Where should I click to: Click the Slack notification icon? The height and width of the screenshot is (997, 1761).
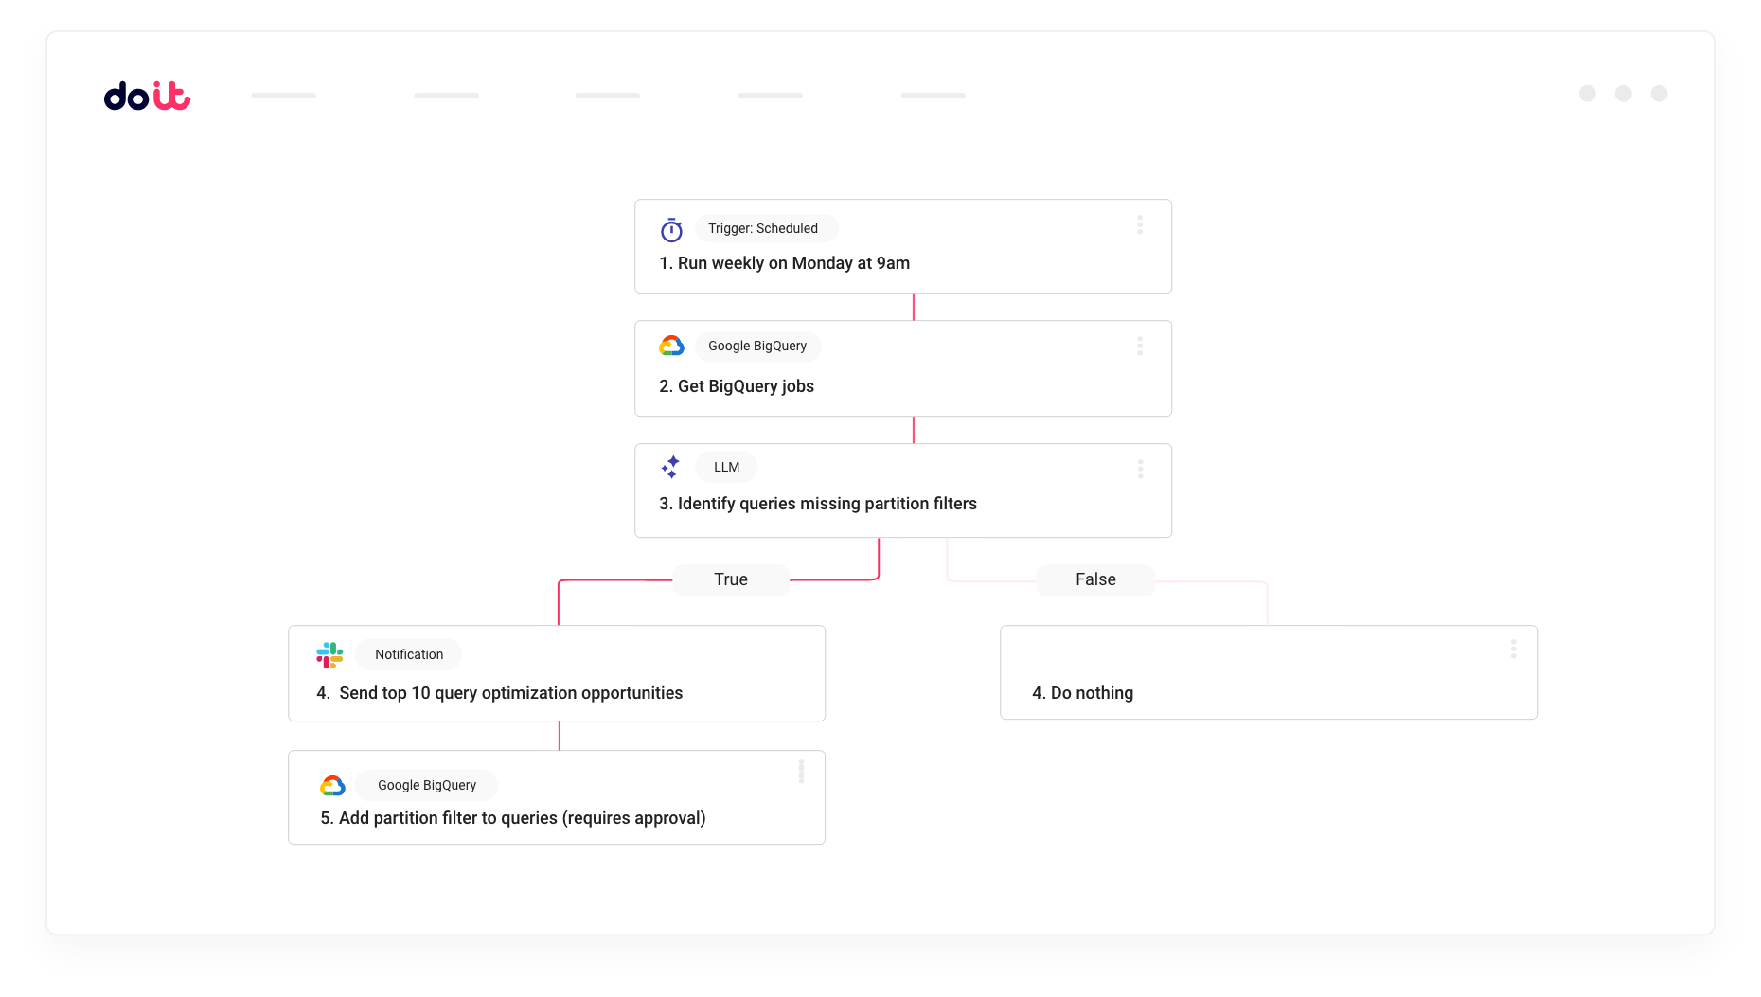tap(329, 655)
